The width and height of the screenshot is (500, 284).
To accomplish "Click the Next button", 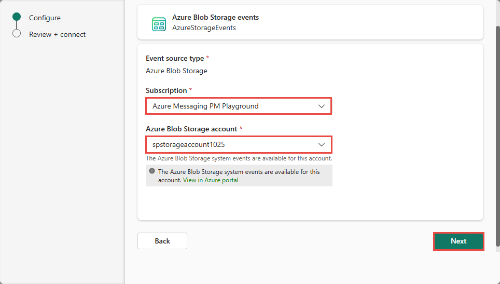I will [459, 241].
